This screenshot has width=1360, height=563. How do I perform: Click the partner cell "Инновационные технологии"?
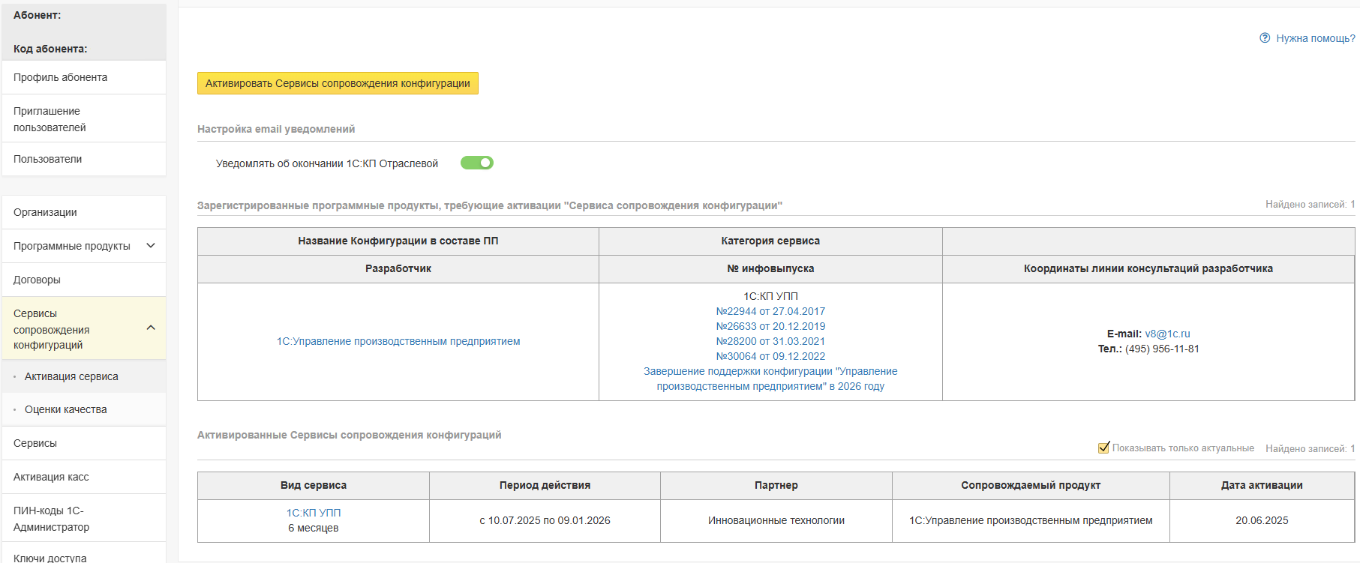[x=776, y=520]
